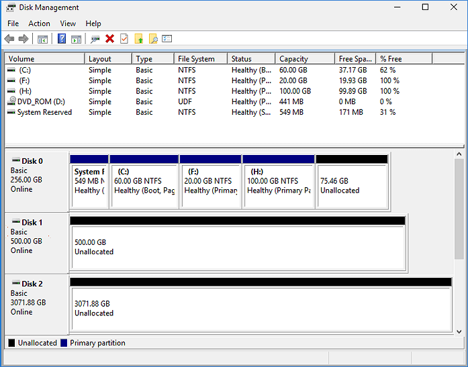Sort list by Capacity column header

(x=293, y=59)
